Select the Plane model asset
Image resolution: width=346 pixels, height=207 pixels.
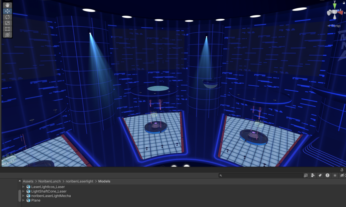35,200
